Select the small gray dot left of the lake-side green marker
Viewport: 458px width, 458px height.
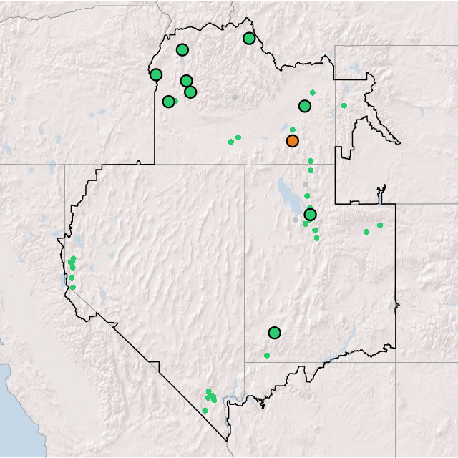pos(296,220)
